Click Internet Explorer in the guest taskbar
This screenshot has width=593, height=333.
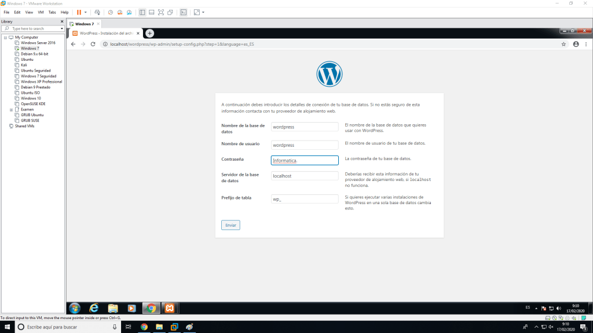click(93, 308)
